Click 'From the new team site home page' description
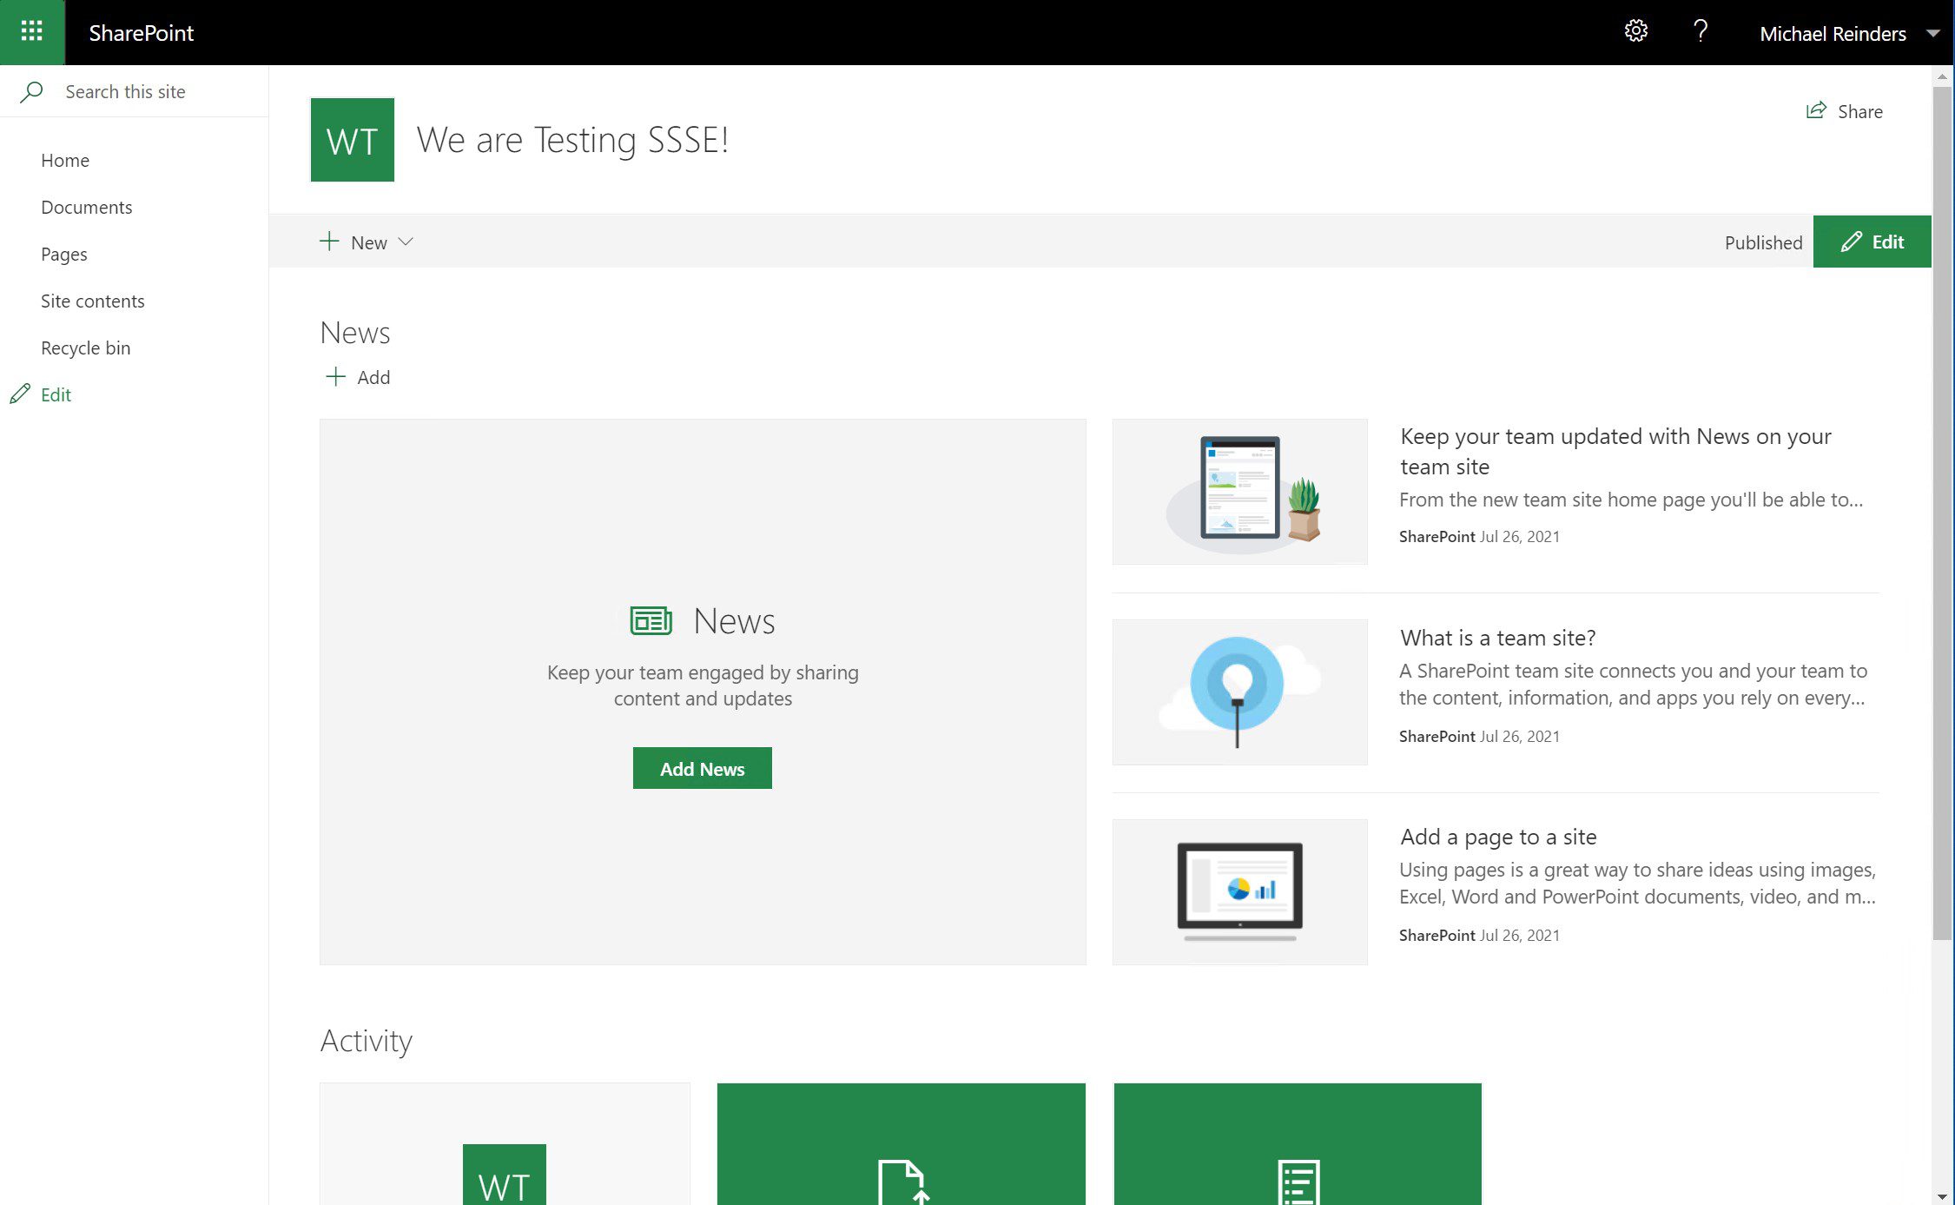Screen dimensions: 1955x1205 [x=1631, y=500]
